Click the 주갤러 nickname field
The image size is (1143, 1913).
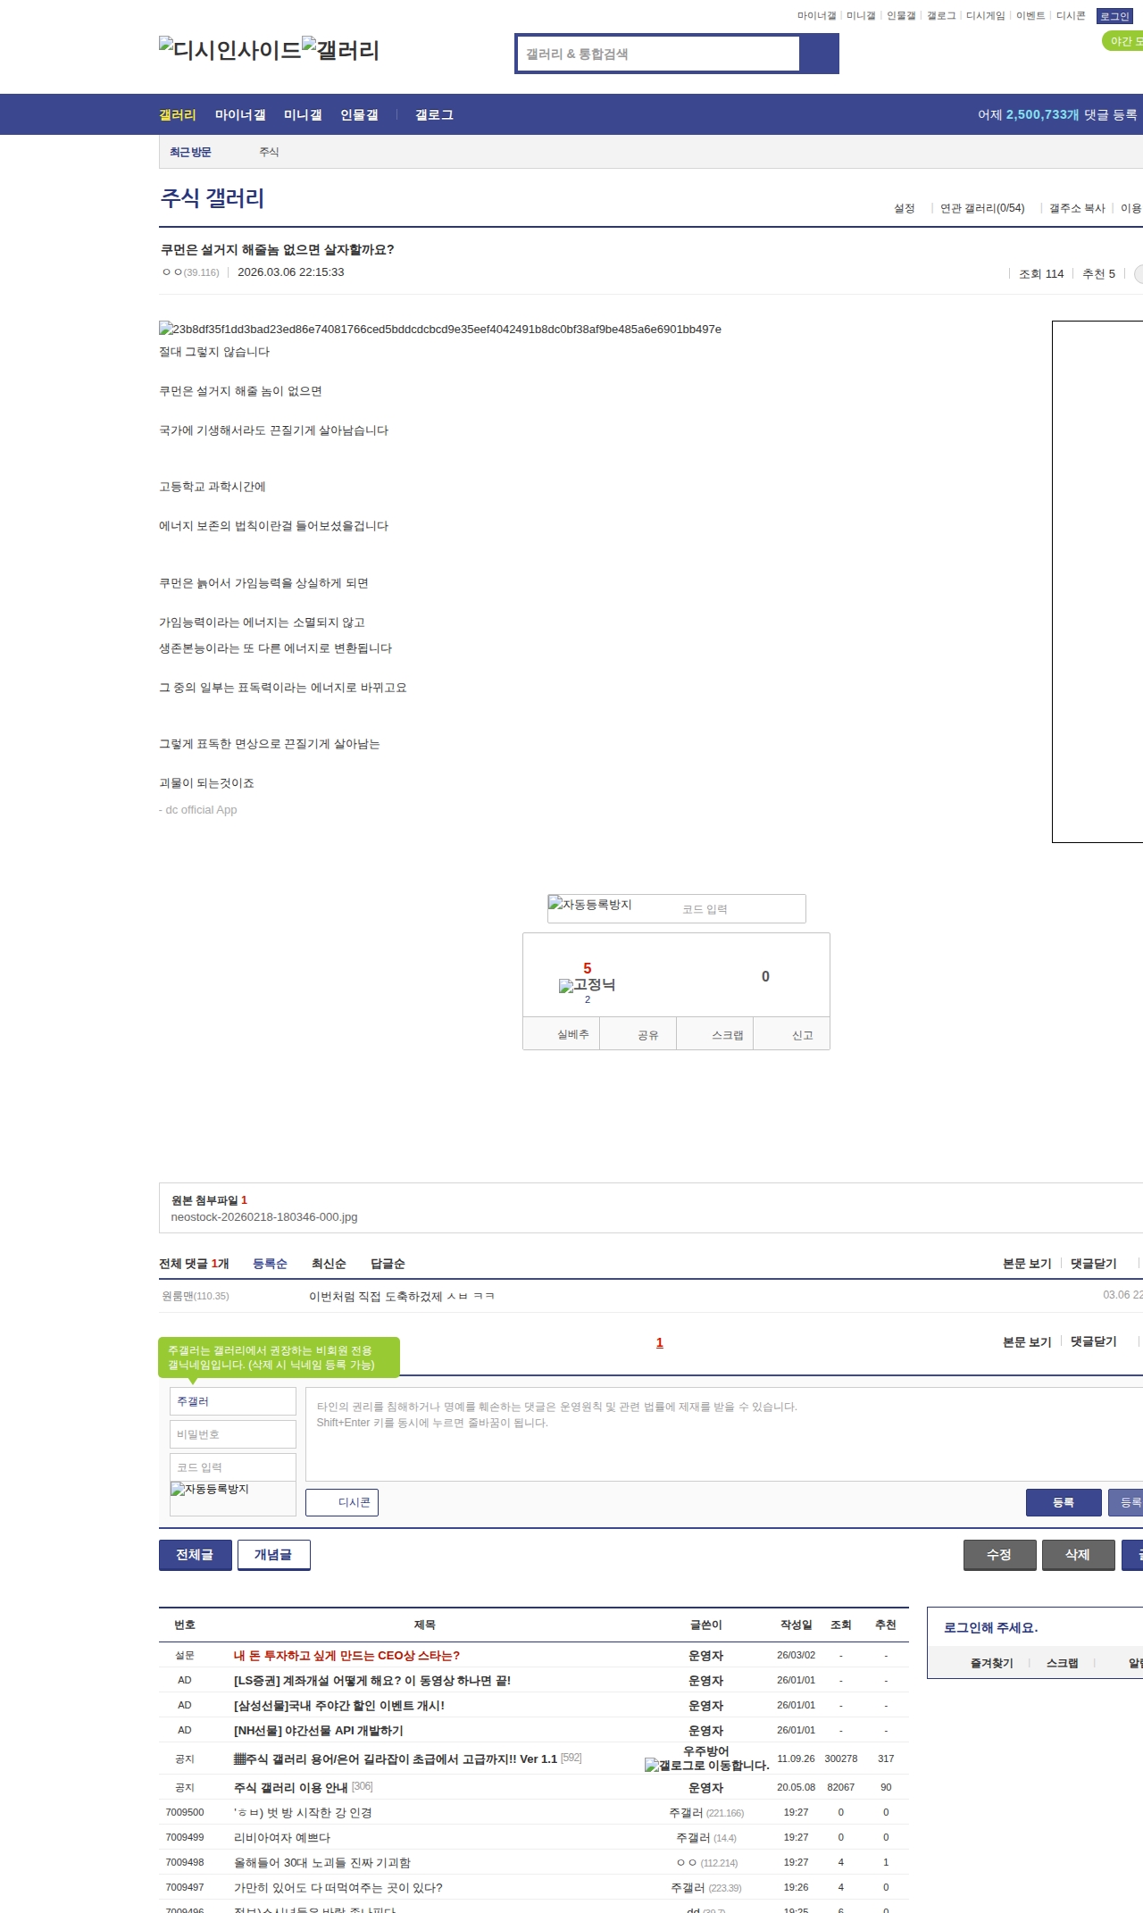[x=233, y=1401]
